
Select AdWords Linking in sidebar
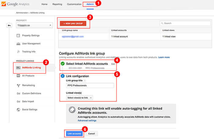coord(31,67)
